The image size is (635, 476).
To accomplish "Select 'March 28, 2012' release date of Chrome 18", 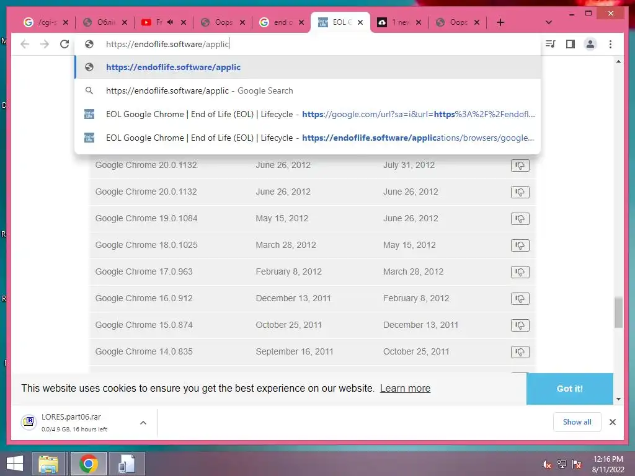I will coord(285,245).
